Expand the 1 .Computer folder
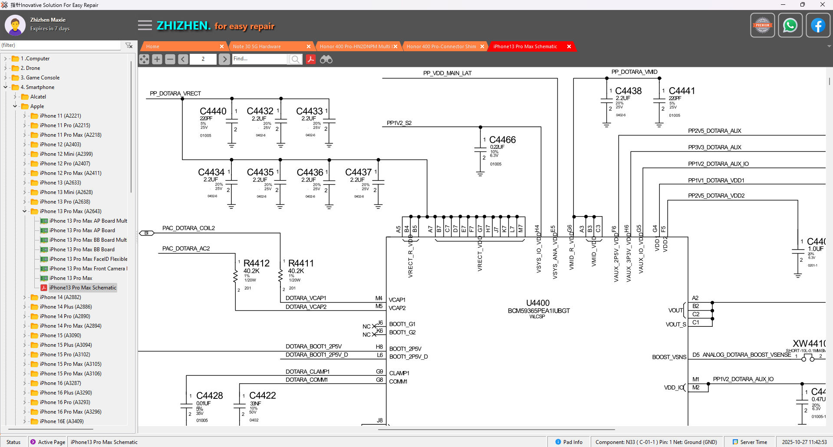The height and width of the screenshot is (447, 833). [x=5, y=59]
